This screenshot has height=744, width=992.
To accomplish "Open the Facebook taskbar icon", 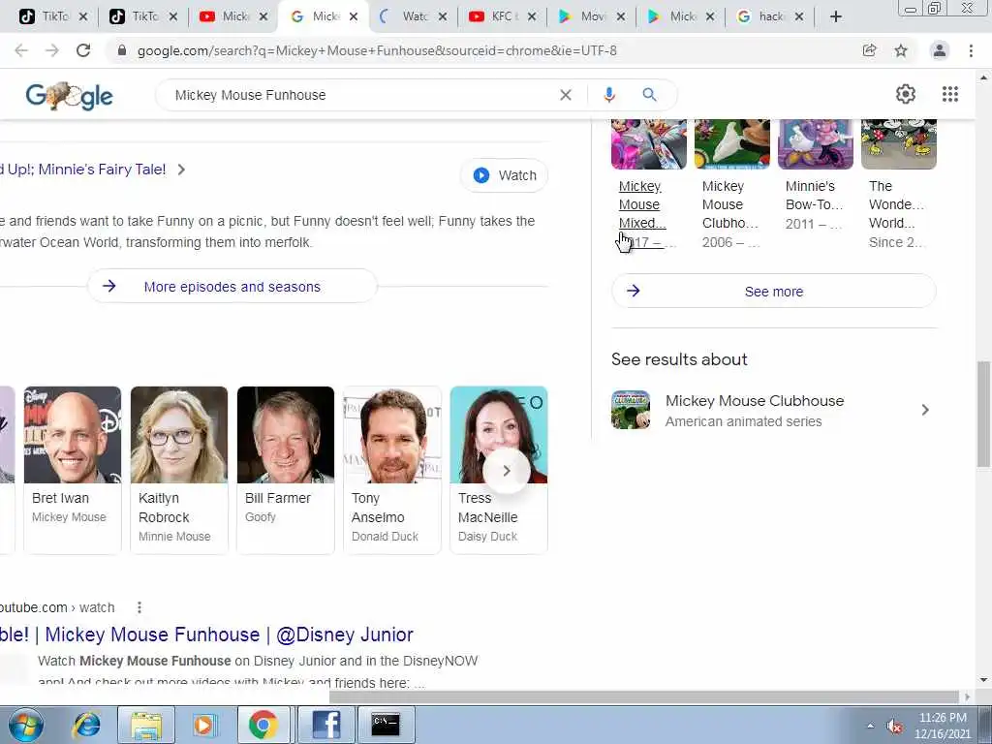I will [x=325, y=725].
